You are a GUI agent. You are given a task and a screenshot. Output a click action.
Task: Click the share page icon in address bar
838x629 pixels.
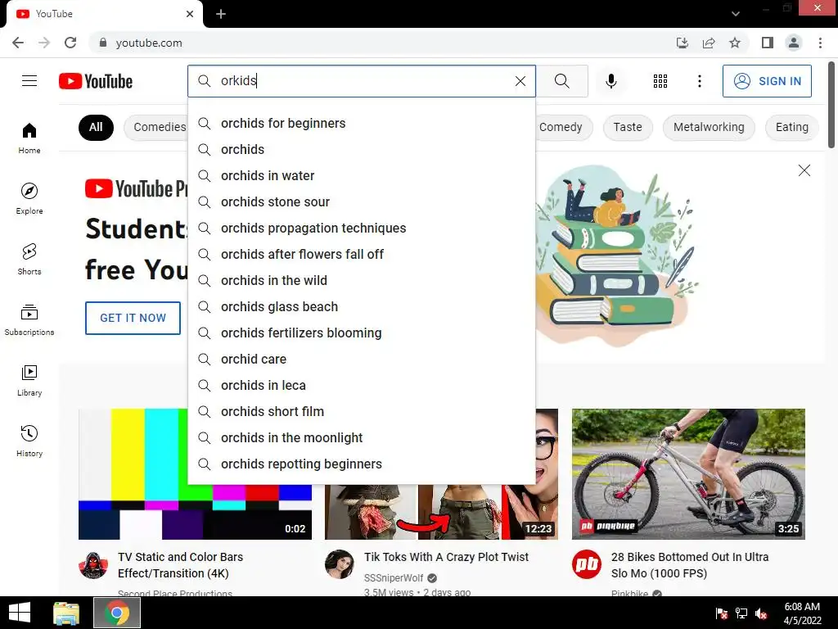pos(709,43)
